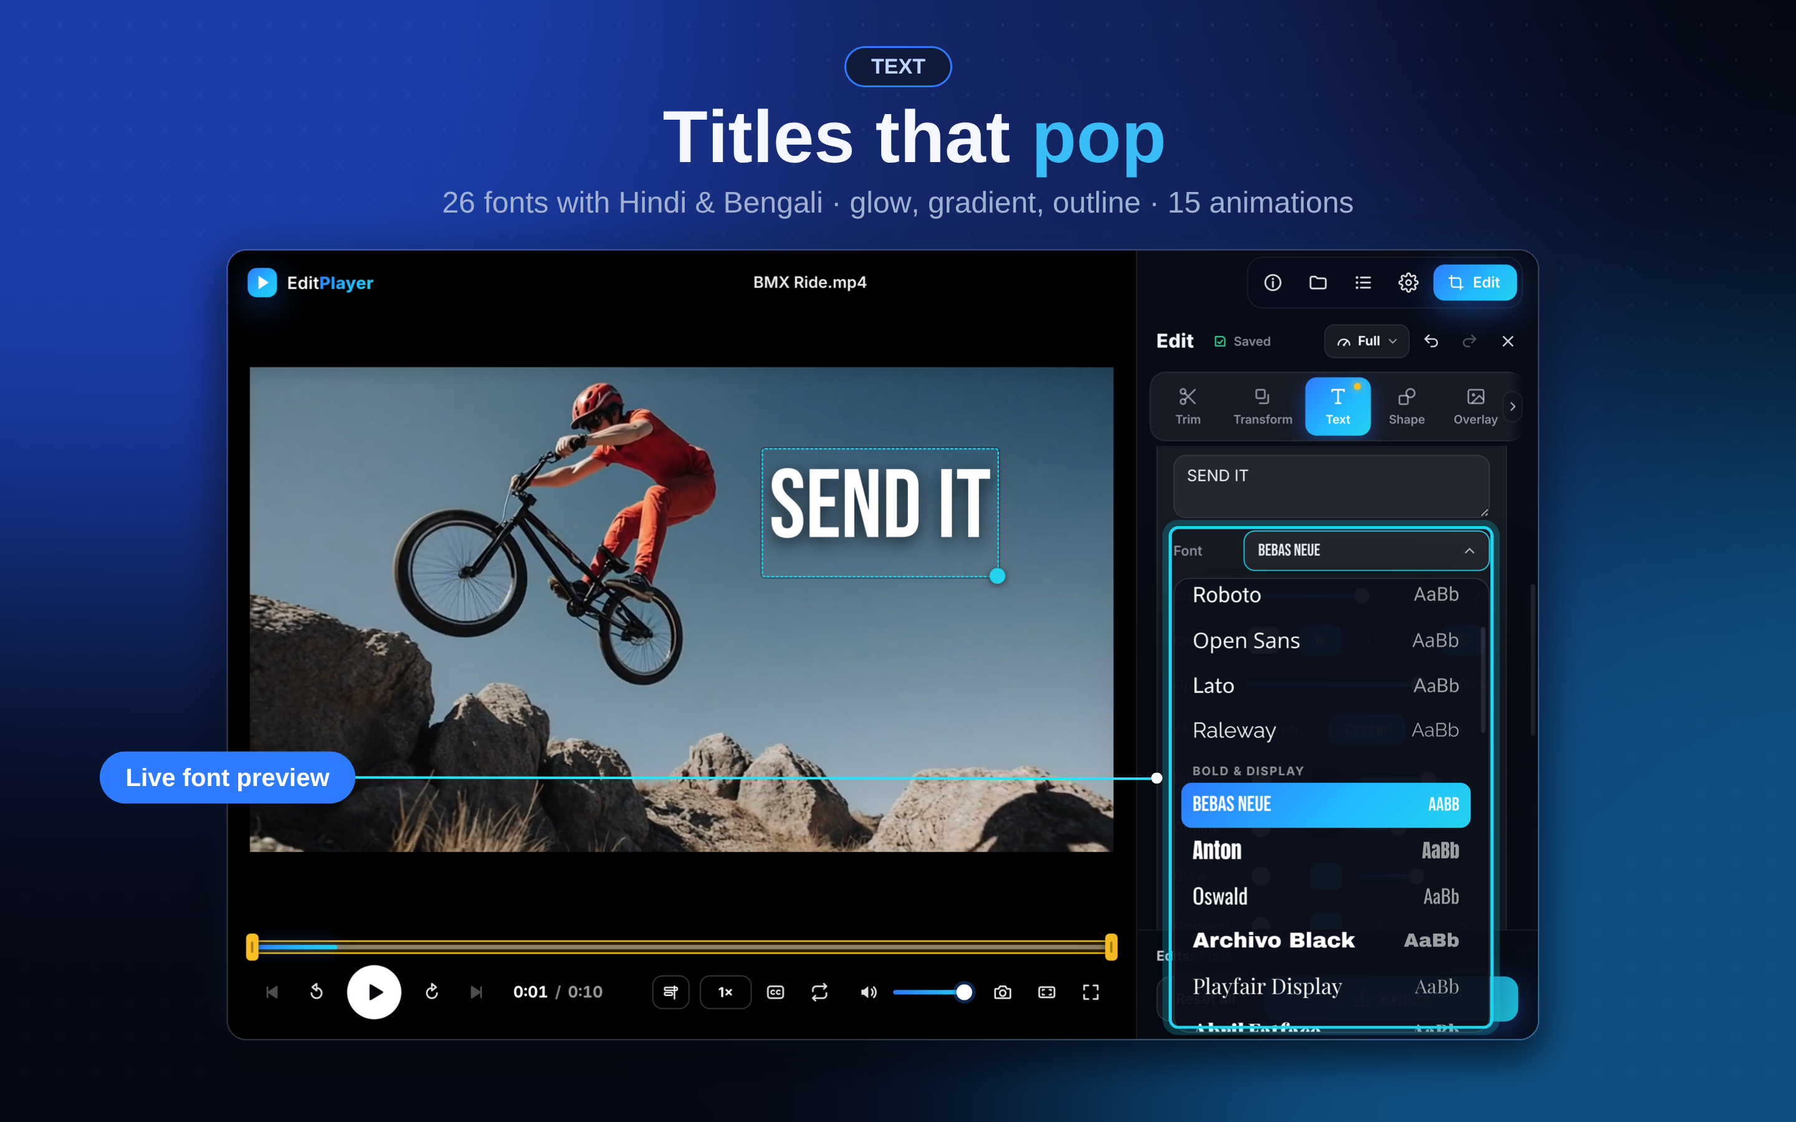
Task: Mute the audio speaker icon
Action: click(868, 992)
